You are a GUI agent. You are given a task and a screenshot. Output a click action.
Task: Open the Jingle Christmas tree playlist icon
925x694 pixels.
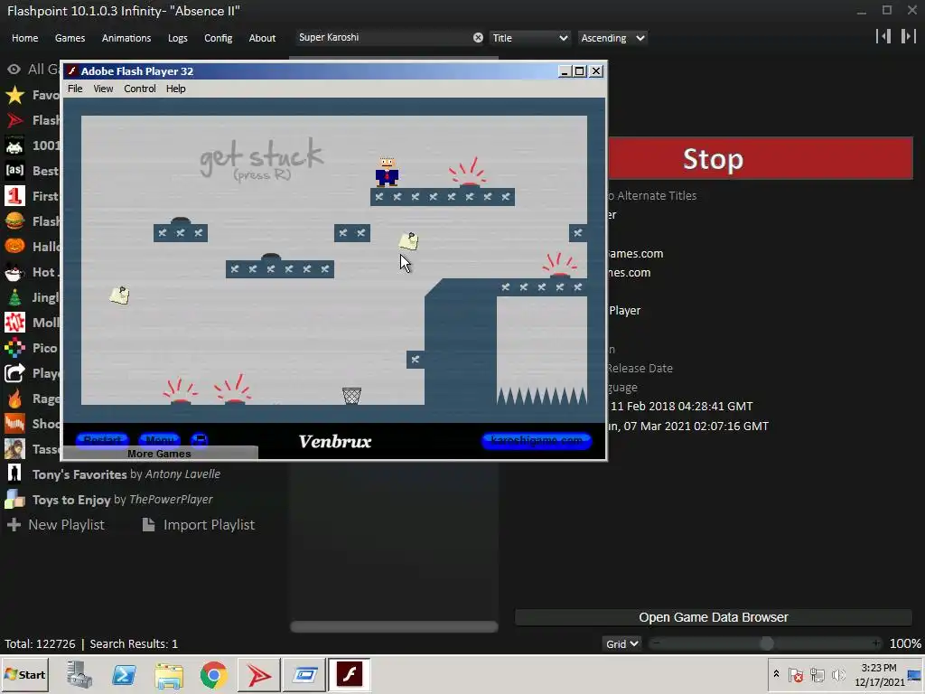click(x=14, y=297)
